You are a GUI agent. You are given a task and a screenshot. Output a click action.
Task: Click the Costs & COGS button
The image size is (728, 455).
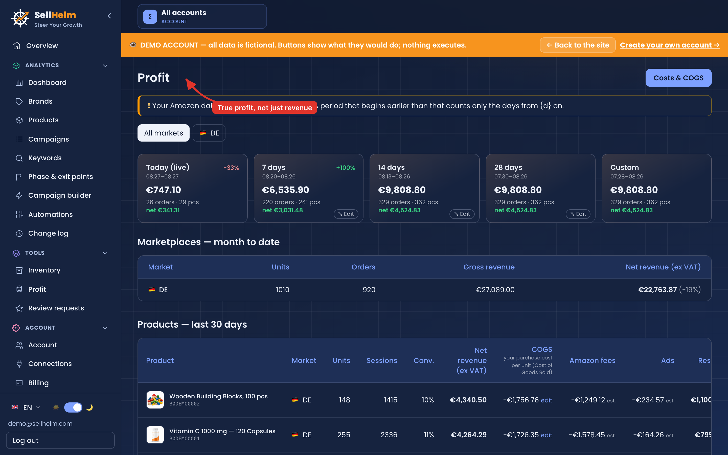point(678,78)
